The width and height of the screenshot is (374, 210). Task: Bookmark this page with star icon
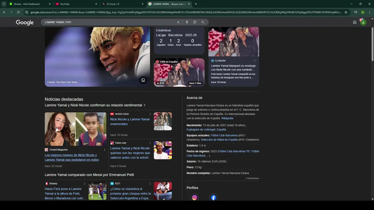tap(346, 12)
